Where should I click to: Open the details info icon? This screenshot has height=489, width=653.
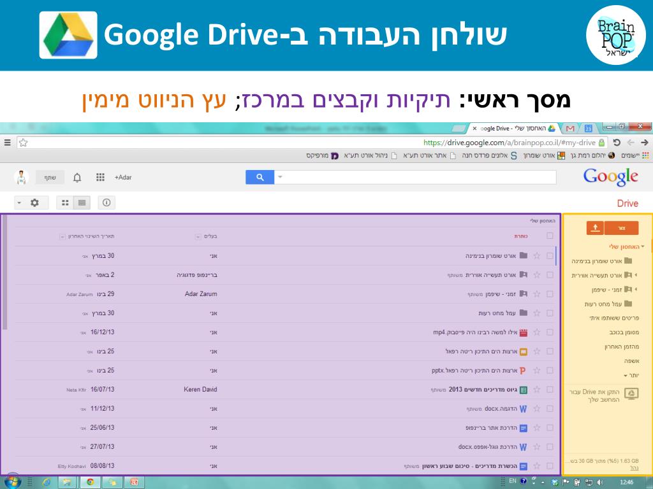coord(106,202)
